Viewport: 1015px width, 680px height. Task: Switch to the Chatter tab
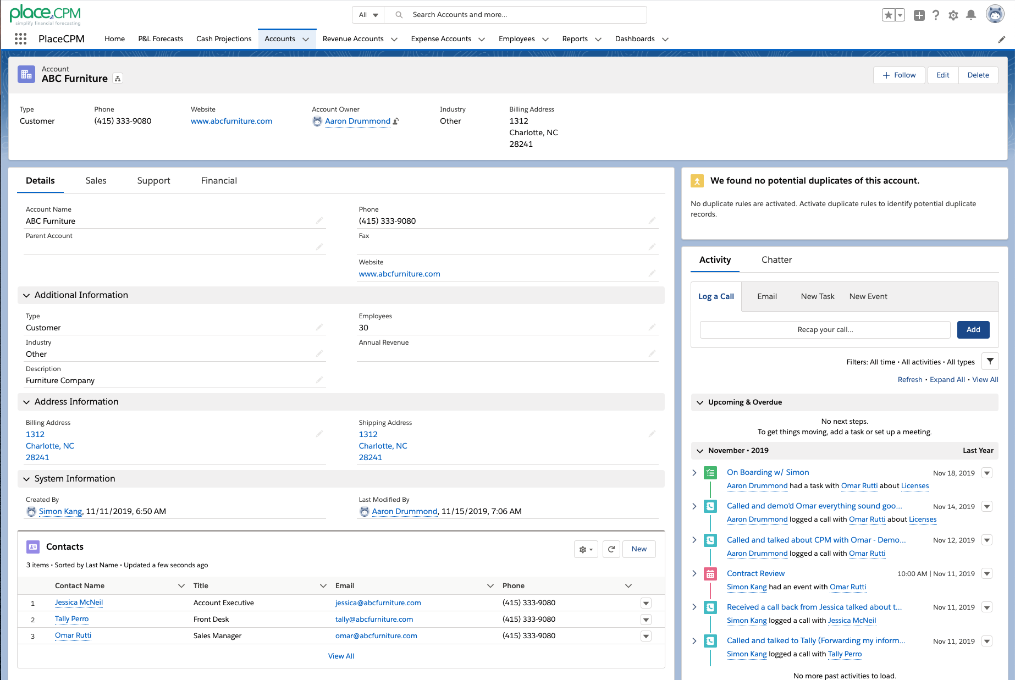coord(776,260)
